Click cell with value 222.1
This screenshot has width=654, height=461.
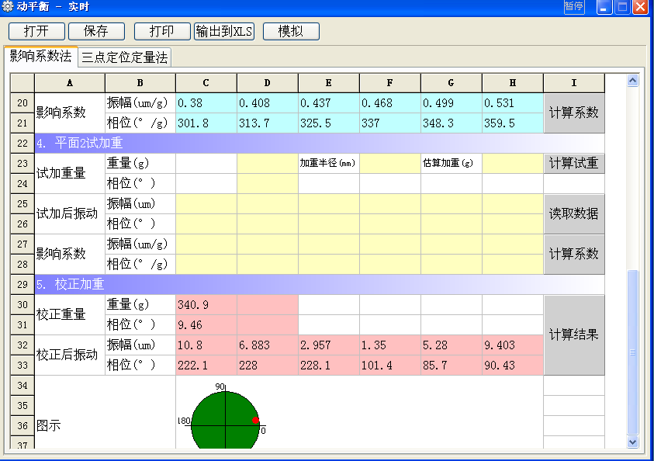point(206,366)
